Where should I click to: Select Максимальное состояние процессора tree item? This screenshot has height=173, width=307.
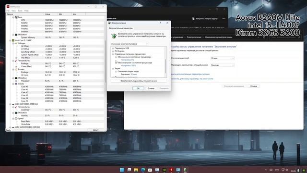135,63
